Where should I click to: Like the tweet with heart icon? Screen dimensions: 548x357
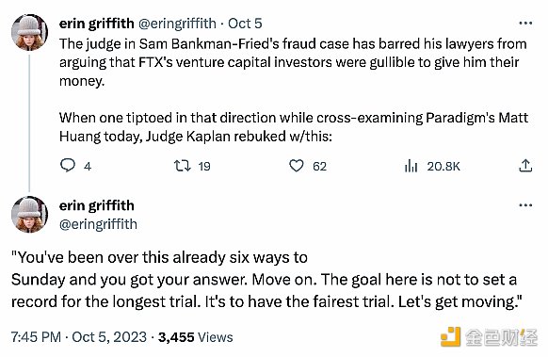tap(297, 166)
